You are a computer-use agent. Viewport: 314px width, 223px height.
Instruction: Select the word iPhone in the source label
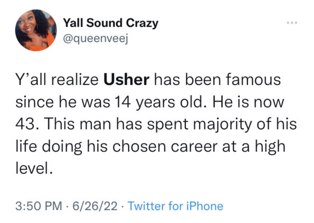[x=205, y=206]
